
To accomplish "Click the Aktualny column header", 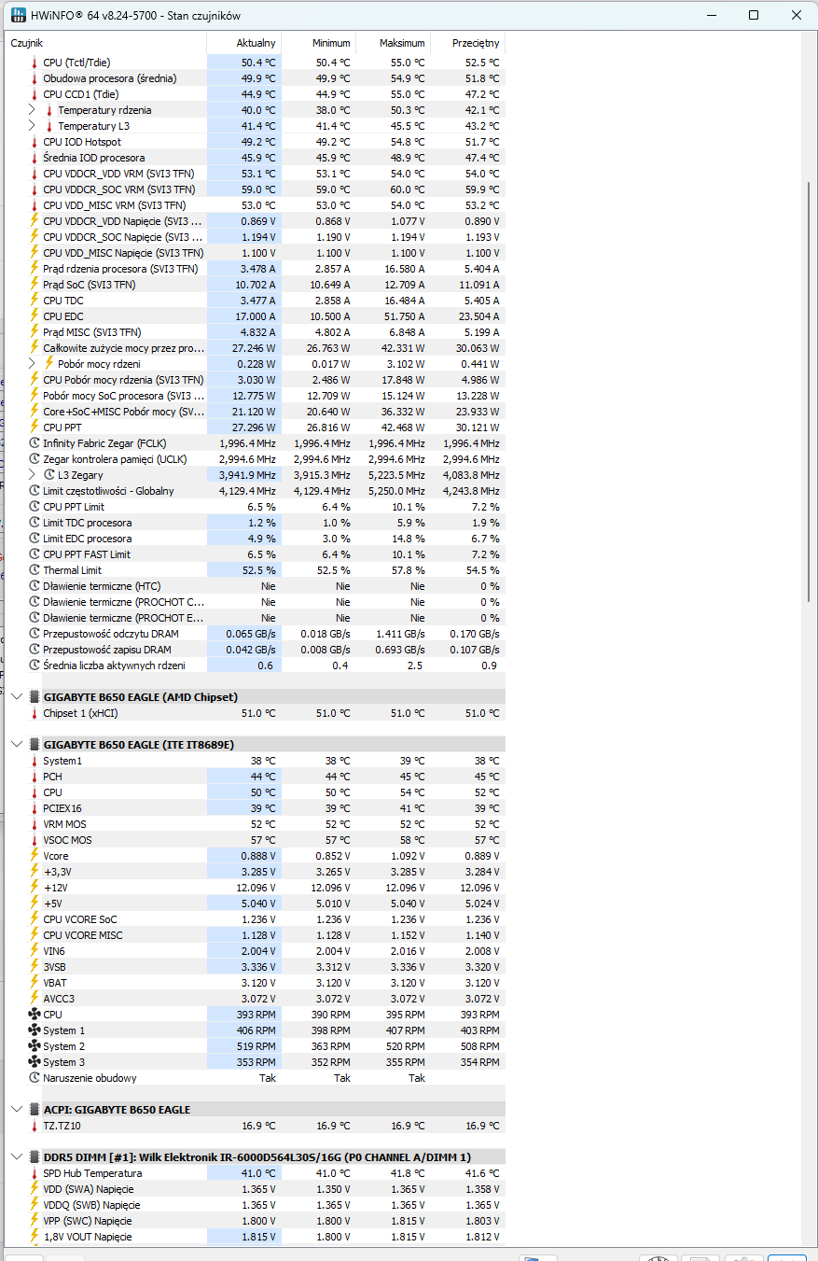I will pyautogui.click(x=256, y=43).
